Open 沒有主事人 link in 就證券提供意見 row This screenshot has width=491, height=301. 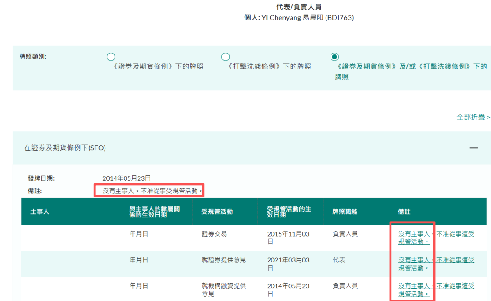[413, 260]
